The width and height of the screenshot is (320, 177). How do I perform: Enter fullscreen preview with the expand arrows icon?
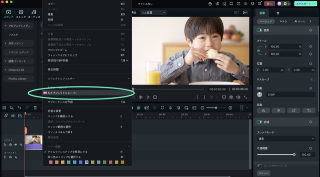coord(245,97)
